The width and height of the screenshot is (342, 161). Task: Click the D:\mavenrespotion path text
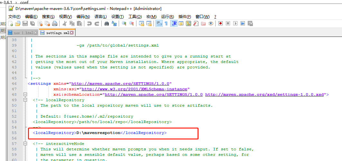pos(98,133)
